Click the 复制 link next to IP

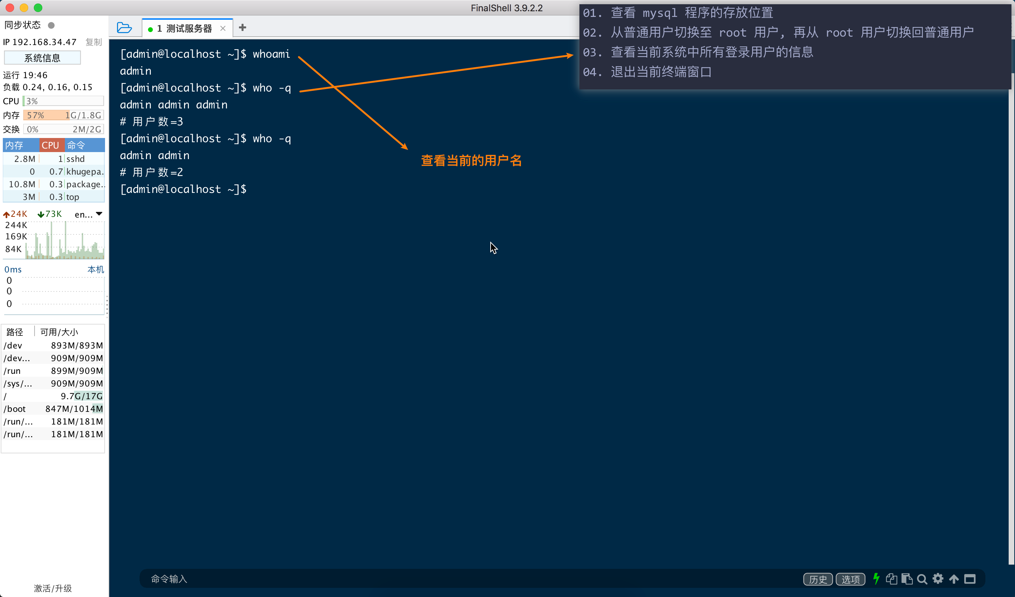coord(94,42)
